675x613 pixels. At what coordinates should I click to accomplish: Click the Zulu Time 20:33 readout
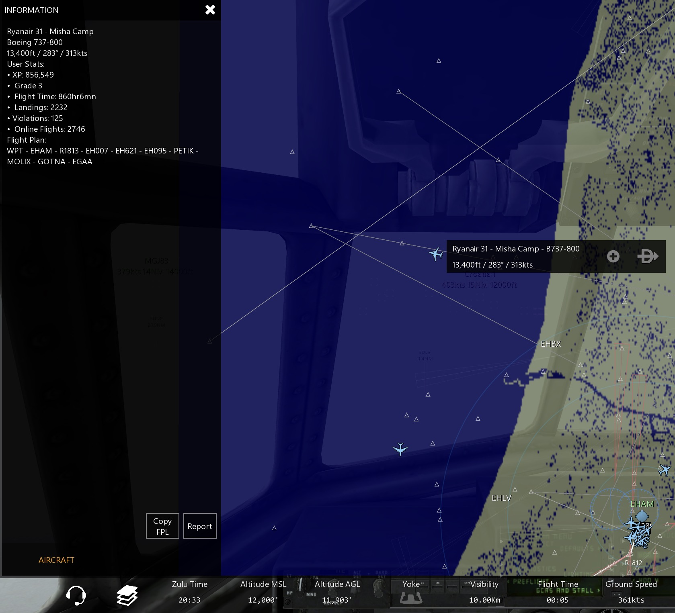click(x=189, y=592)
